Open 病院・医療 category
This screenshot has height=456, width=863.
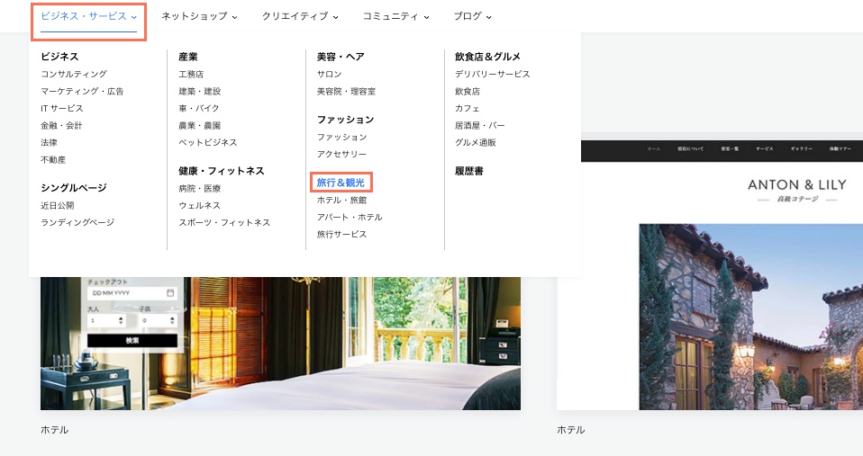point(199,189)
